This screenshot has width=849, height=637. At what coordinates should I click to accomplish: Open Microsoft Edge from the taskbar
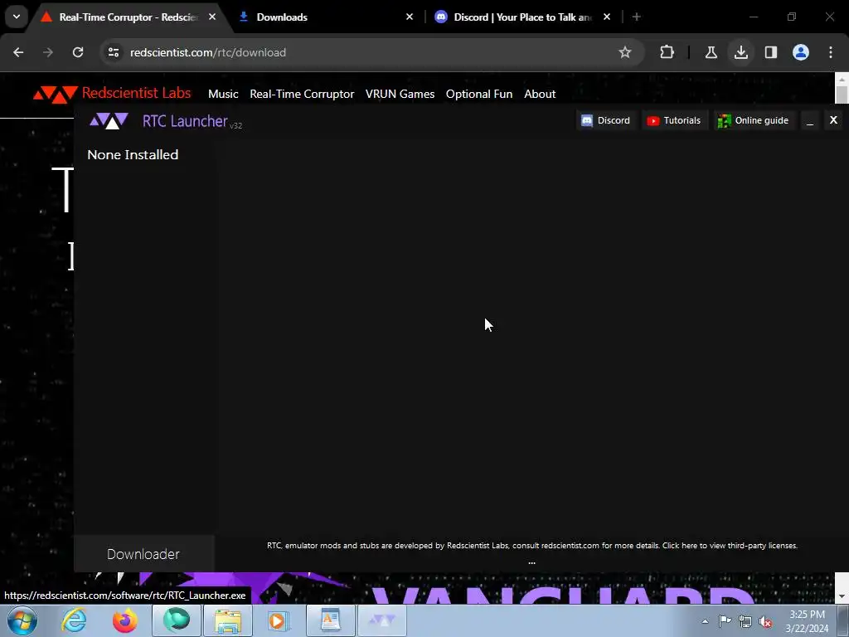coord(177,620)
